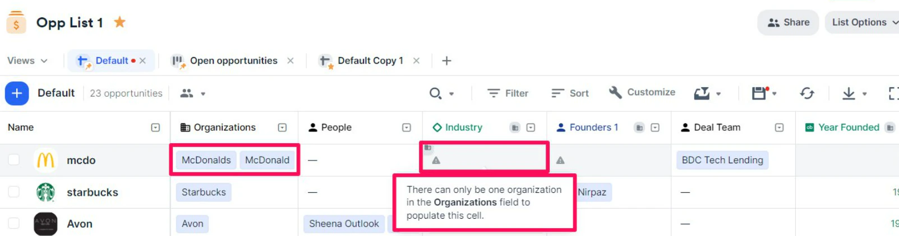This screenshot has height=236, width=899.
Task: Click the import upload tray icon
Action: [x=702, y=93]
